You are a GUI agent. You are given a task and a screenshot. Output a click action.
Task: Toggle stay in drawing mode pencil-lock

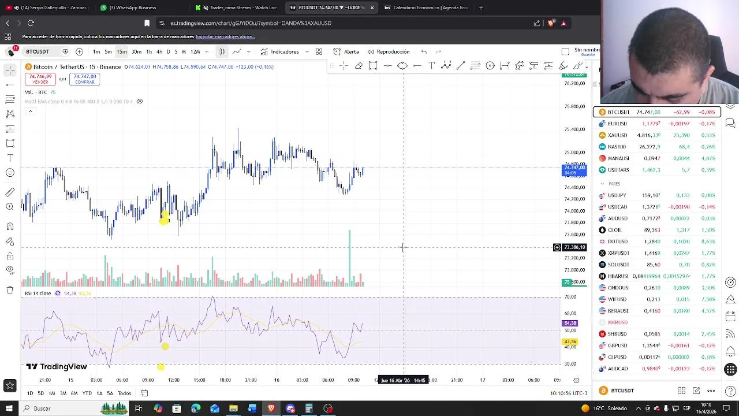pos(10,242)
